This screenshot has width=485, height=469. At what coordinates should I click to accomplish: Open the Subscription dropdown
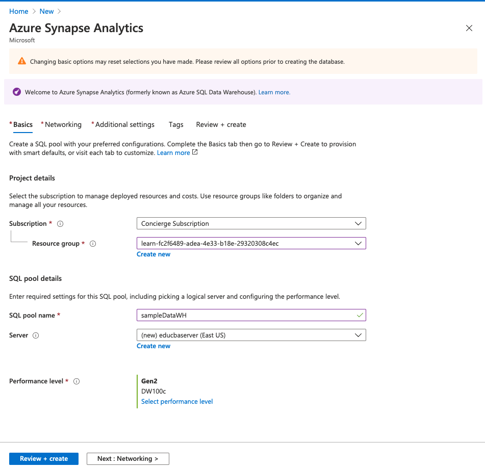coord(251,223)
